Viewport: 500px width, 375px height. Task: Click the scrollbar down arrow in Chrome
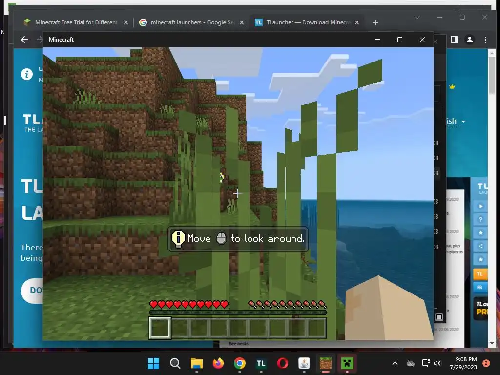(492, 343)
